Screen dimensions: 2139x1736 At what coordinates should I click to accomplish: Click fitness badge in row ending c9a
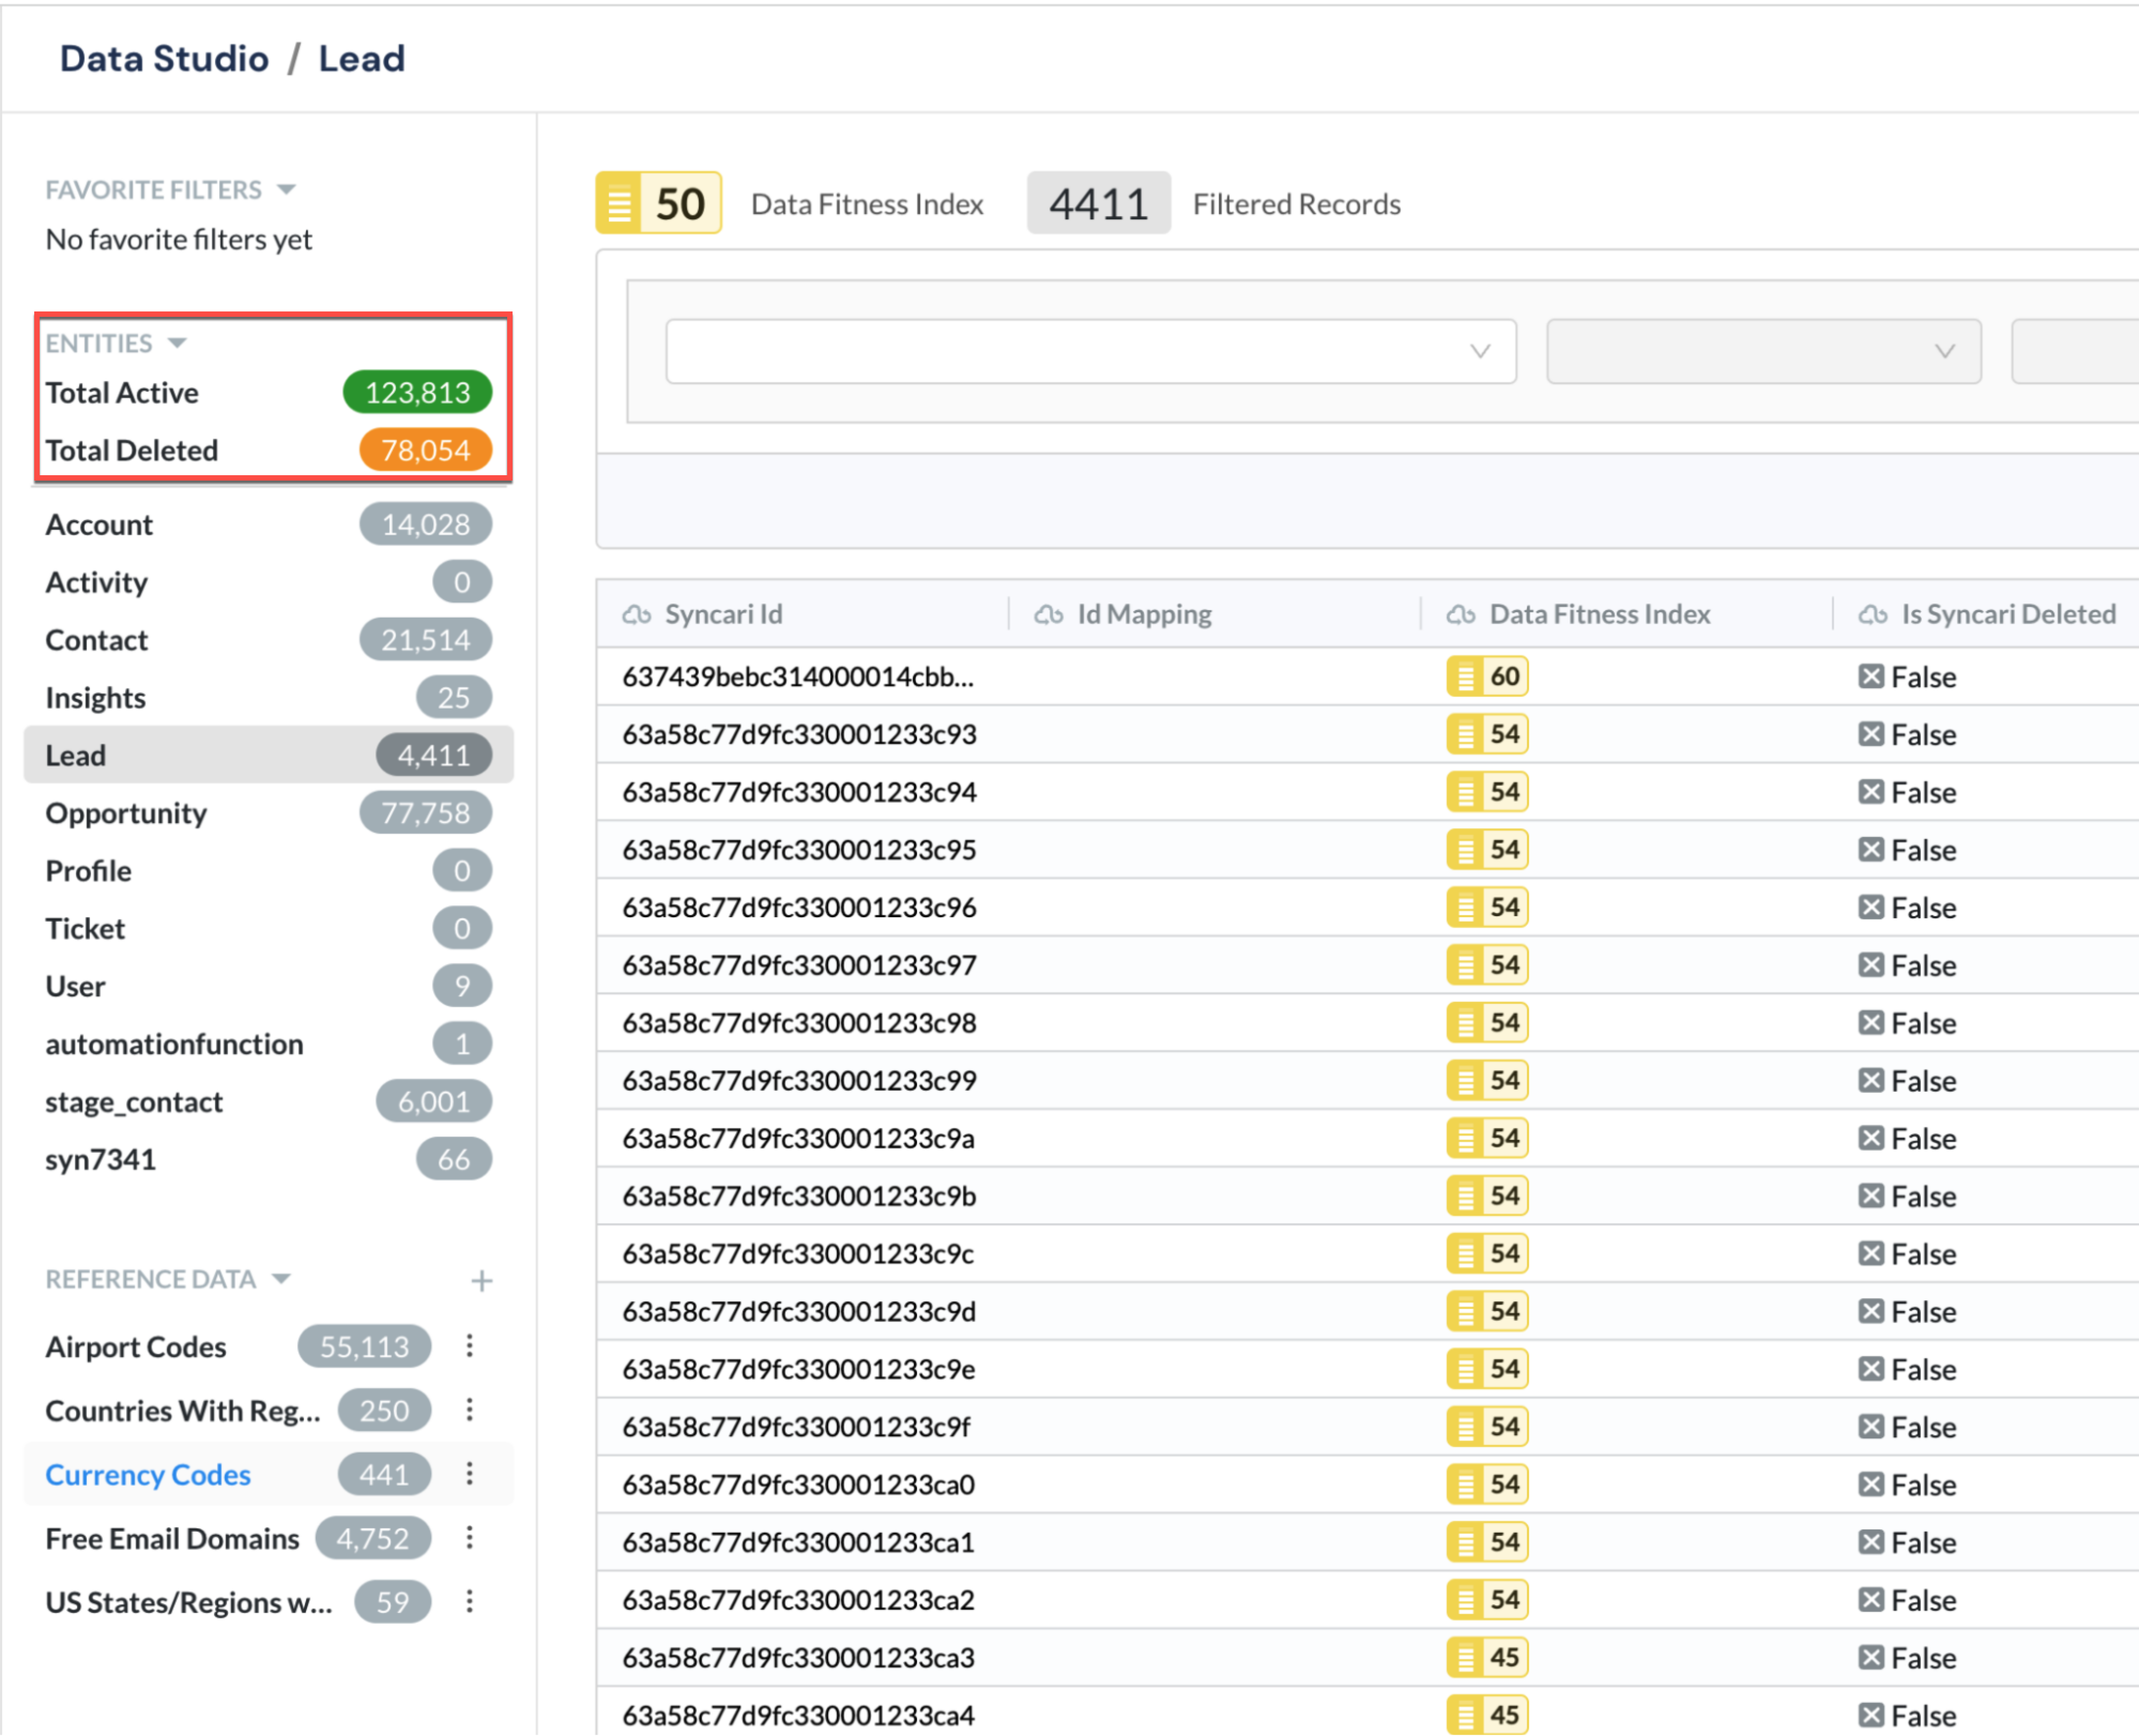(1486, 1139)
